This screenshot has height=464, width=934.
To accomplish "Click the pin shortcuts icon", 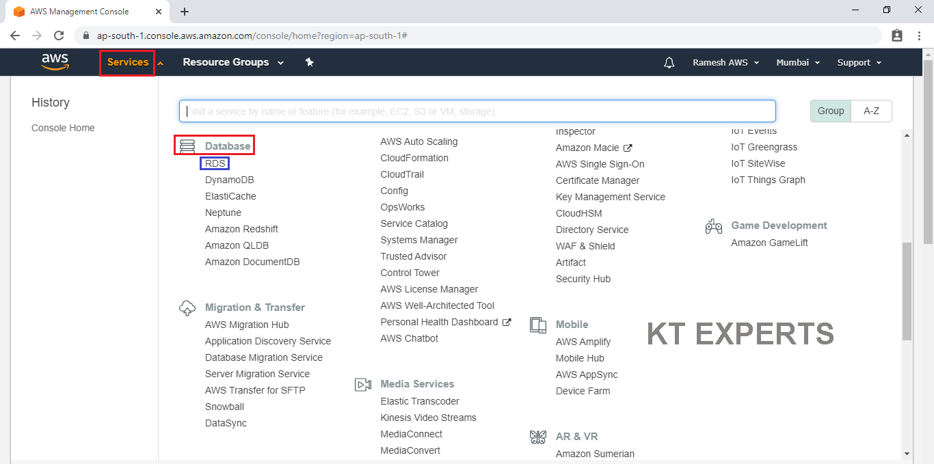I will coord(310,62).
